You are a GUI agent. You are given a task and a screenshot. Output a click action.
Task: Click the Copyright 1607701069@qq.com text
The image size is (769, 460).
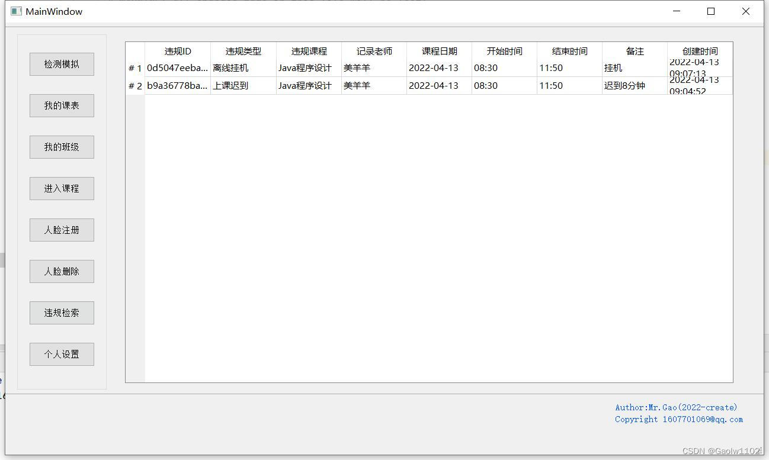(x=679, y=419)
